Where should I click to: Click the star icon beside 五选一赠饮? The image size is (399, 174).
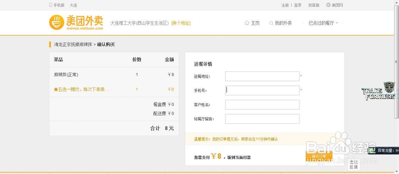56,89
